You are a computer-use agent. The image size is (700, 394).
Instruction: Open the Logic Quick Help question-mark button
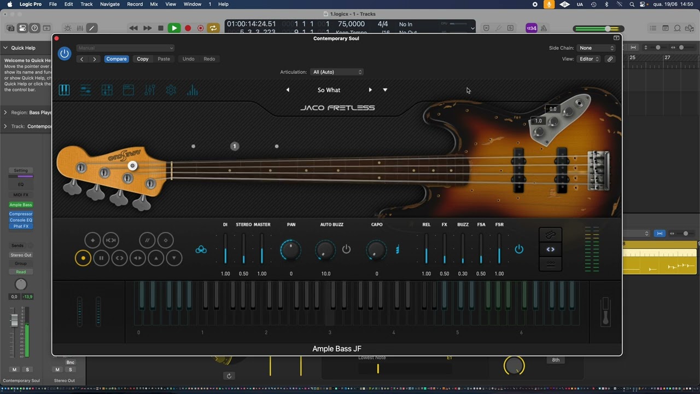coord(35,28)
